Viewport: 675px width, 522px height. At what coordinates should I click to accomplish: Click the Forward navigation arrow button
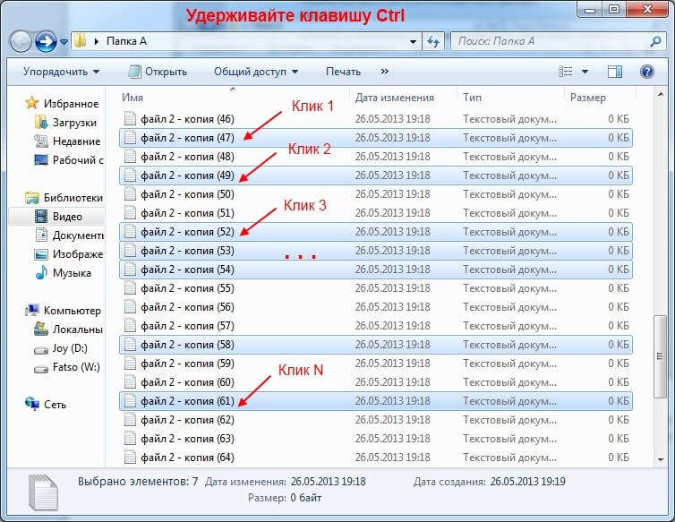pyautogui.click(x=46, y=41)
